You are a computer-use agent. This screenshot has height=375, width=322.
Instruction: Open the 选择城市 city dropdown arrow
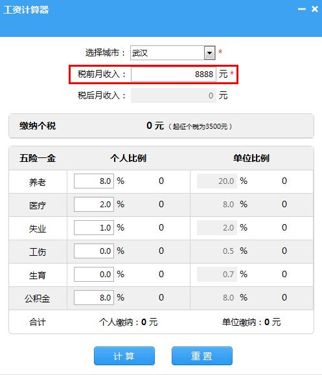click(x=209, y=53)
